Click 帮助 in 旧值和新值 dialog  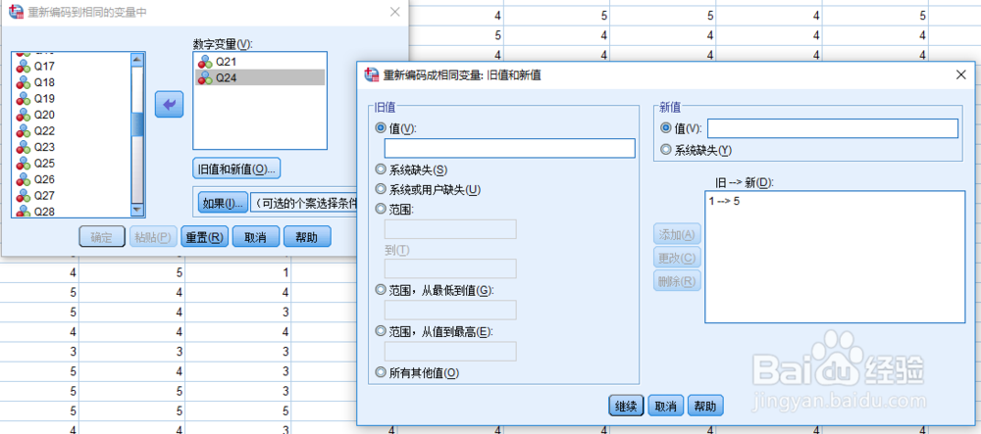pyautogui.click(x=705, y=406)
